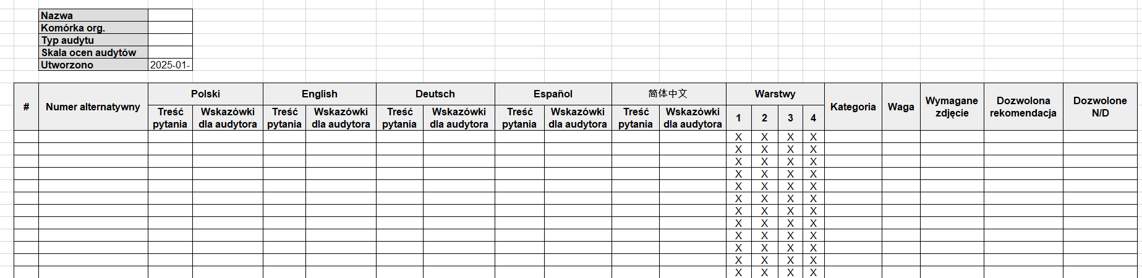The image size is (1142, 278).
Task: Select the Numer alternatywny column header
Action: click(x=93, y=107)
